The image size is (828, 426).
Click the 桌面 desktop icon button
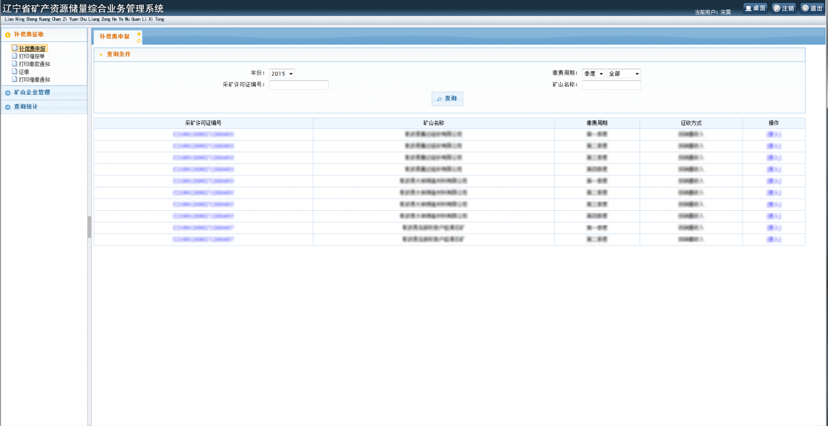coord(755,8)
